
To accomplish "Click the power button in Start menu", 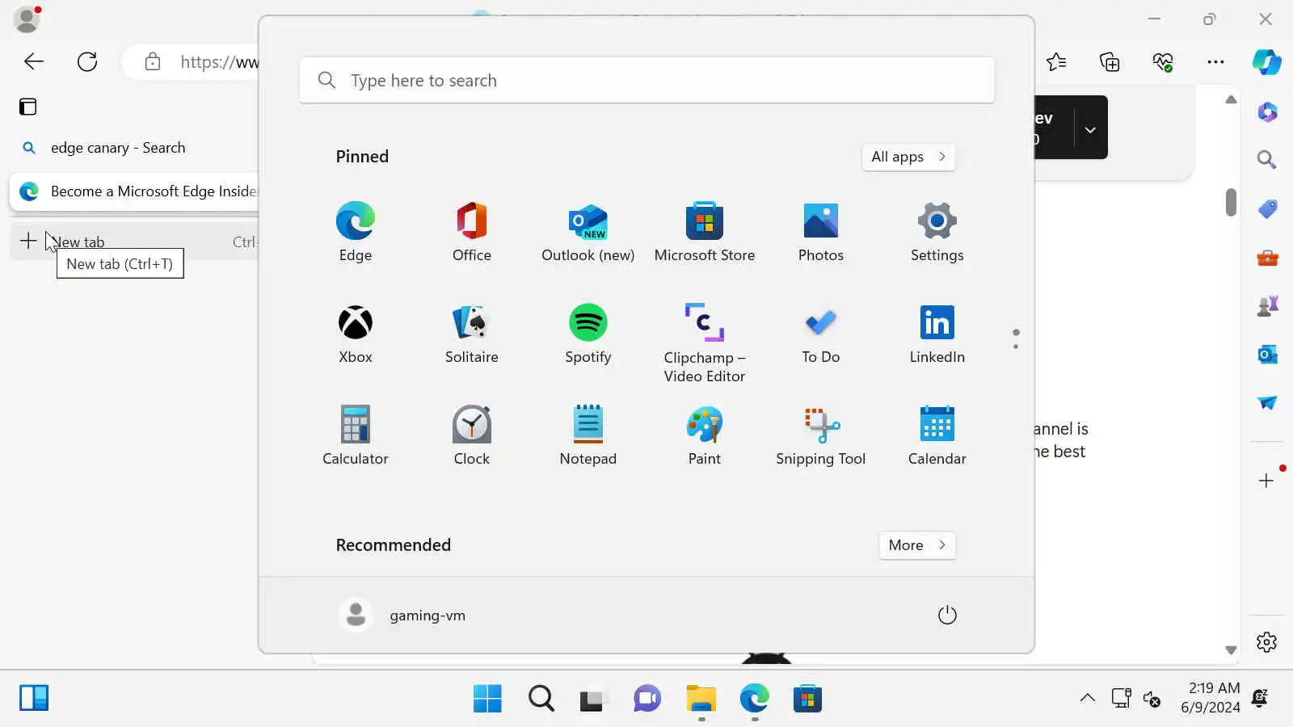I will 947,615.
